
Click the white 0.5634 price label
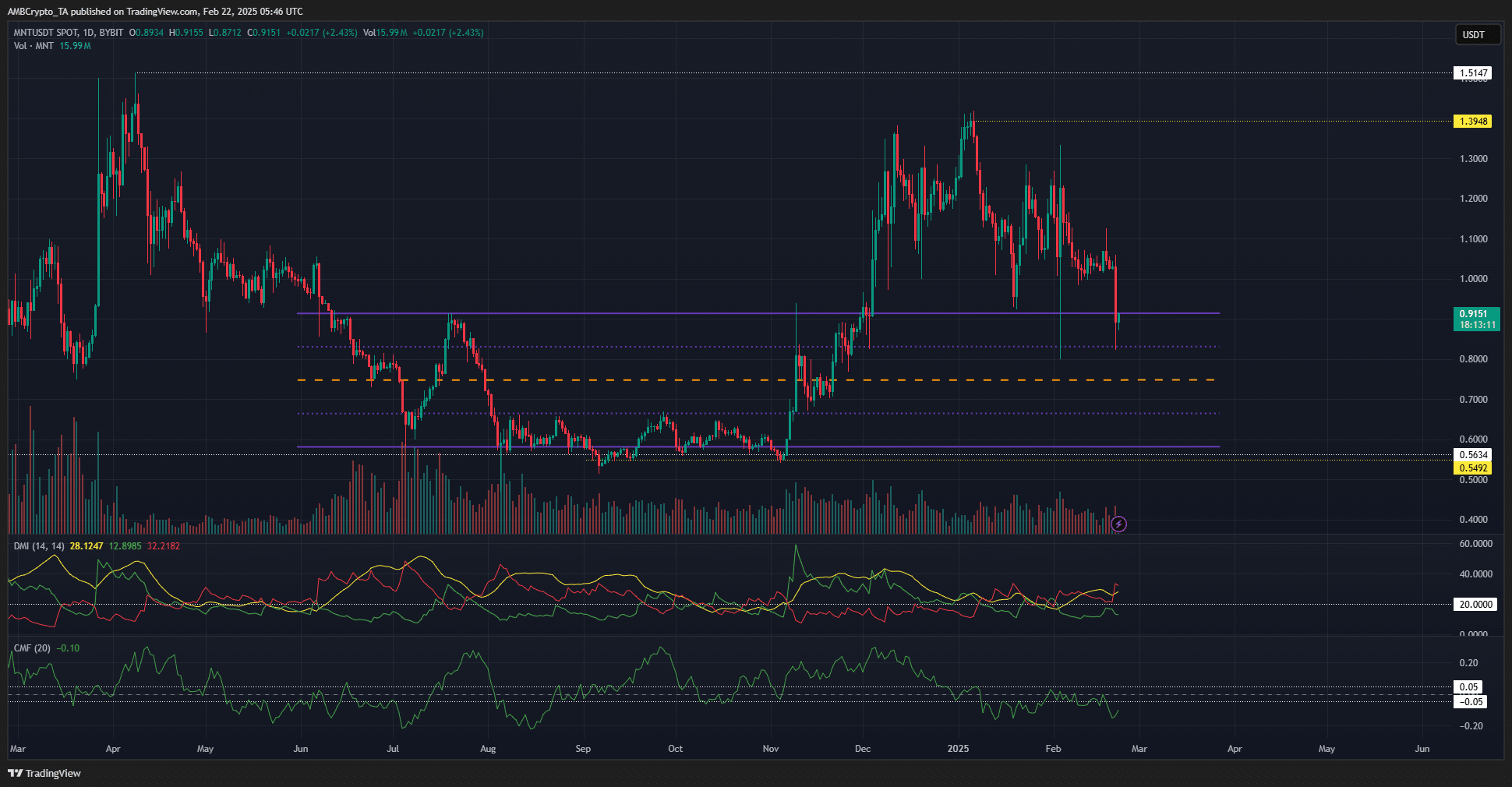[x=1472, y=455]
